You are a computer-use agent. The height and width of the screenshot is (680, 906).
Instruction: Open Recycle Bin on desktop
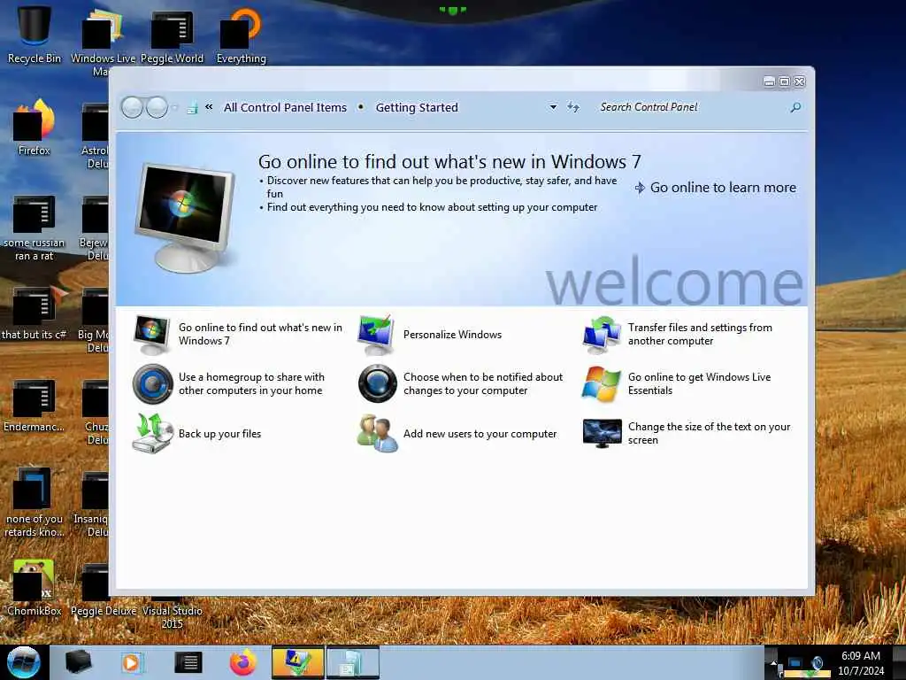[x=35, y=35]
